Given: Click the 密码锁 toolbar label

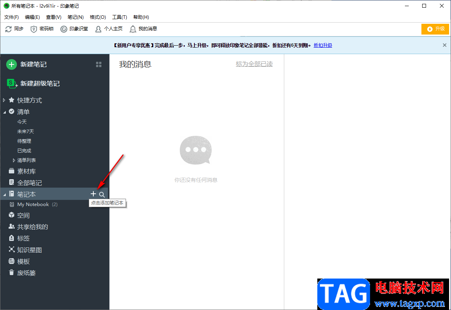Looking at the screenshot, I should (46, 29).
